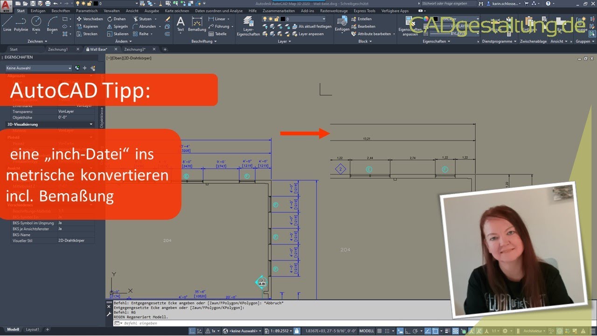597x336 pixels.
Task: Expand the Layer panel flyout
Action: [x=284, y=42]
